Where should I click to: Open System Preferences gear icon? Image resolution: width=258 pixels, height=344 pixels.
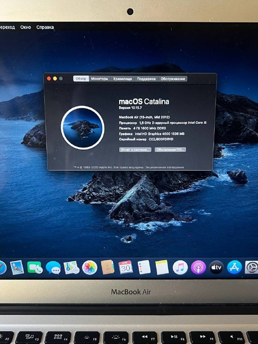click(x=252, y=267)
